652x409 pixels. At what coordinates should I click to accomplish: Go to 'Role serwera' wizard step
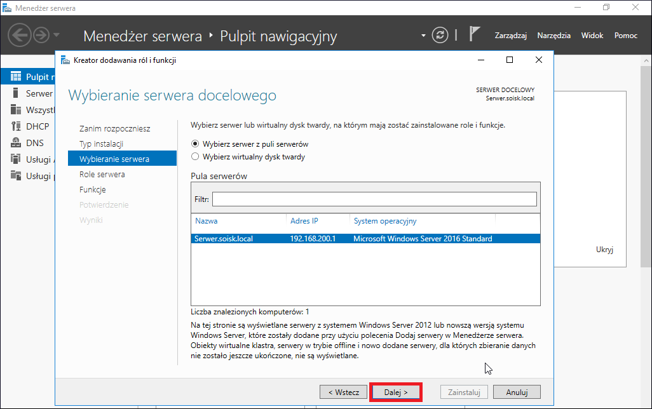102,175
